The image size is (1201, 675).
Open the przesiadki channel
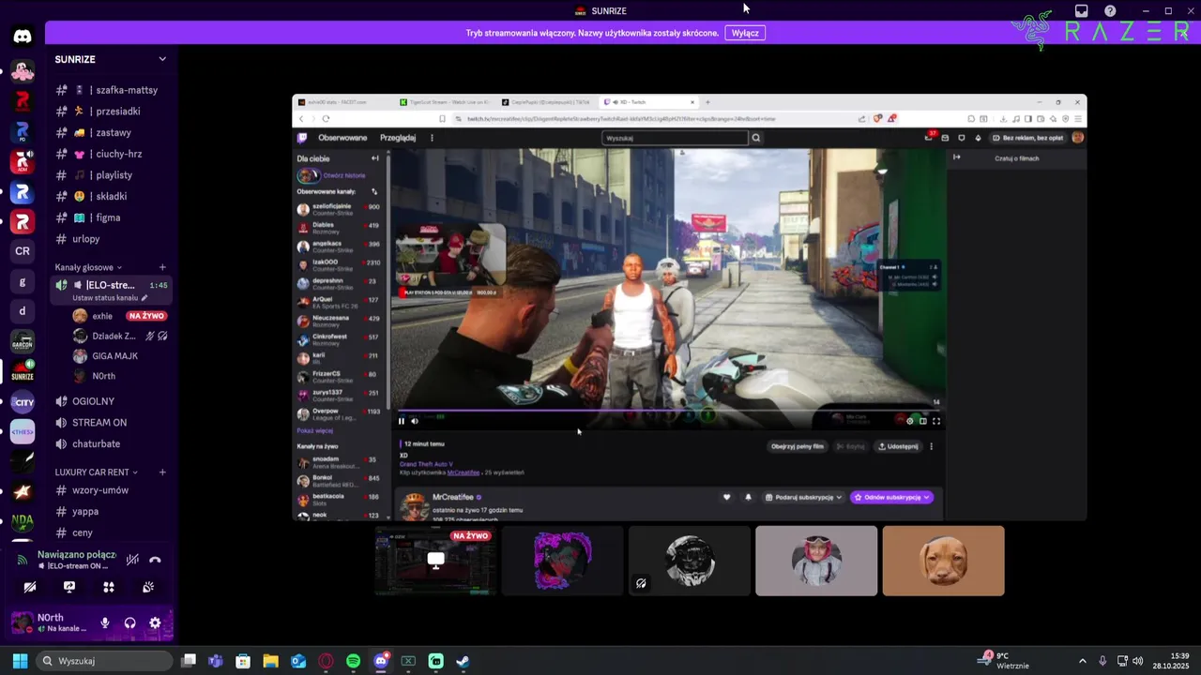point(111,112)
